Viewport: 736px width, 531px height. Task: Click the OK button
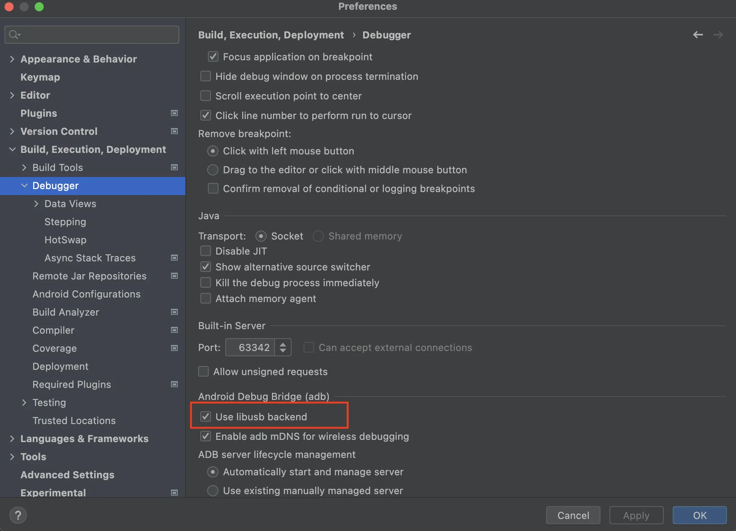click(699, 515)
